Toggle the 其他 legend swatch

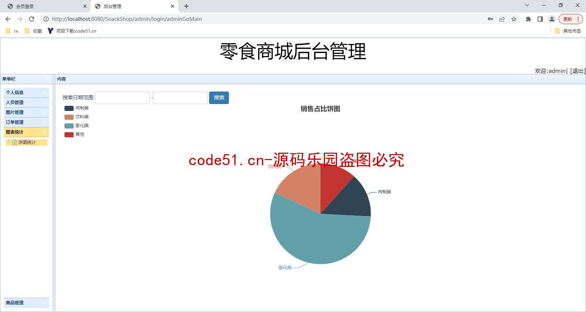[x=69, y=135]
